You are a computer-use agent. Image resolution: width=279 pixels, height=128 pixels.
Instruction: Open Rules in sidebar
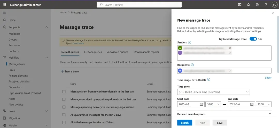coord(12,70)
